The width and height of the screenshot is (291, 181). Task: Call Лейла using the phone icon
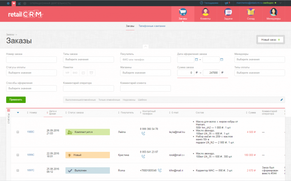tap(143, 133)
